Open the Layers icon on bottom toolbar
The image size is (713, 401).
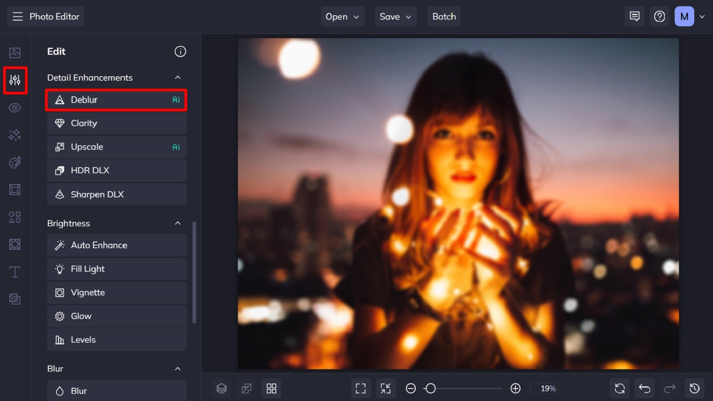click(x=221, y=388)
